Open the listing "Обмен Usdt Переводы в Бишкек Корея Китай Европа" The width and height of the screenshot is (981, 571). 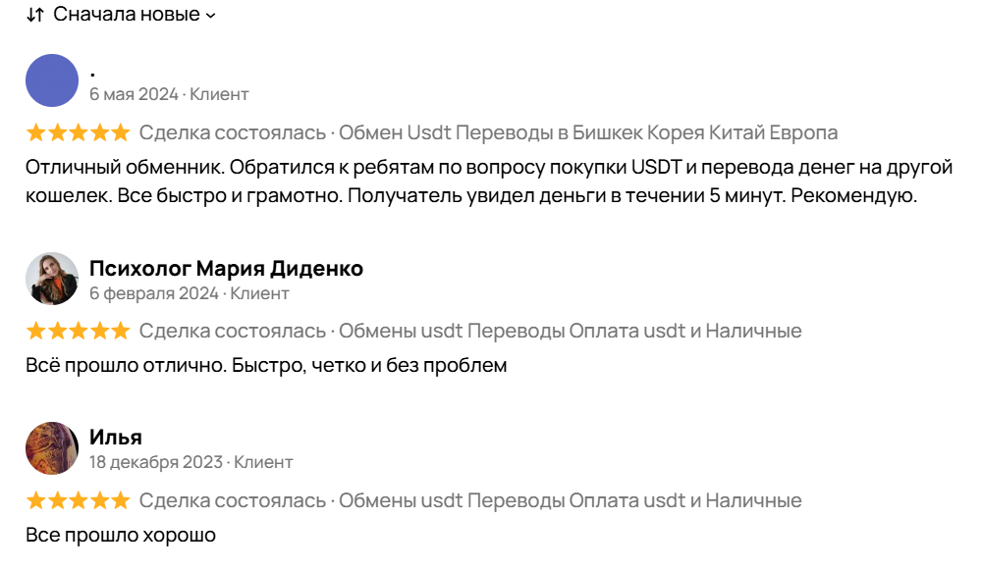click(x=588, y=132)
